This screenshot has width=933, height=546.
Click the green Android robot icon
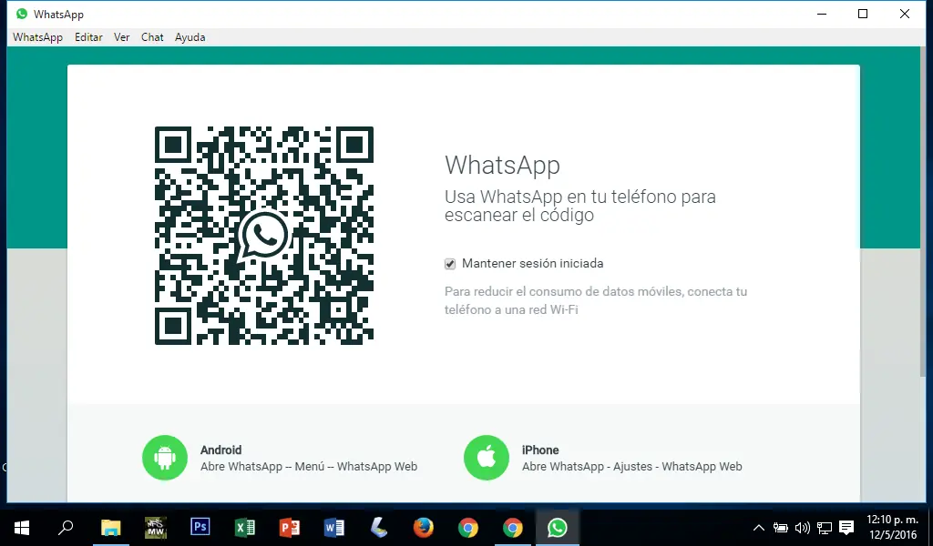(x=165, y=458)
